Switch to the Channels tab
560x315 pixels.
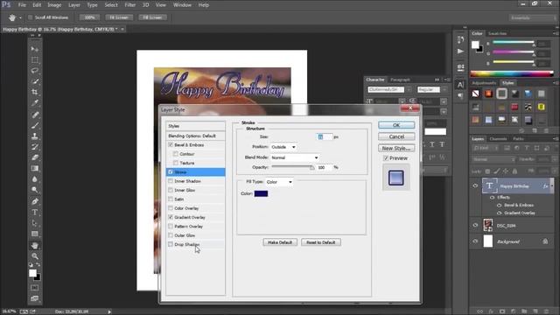498,138
